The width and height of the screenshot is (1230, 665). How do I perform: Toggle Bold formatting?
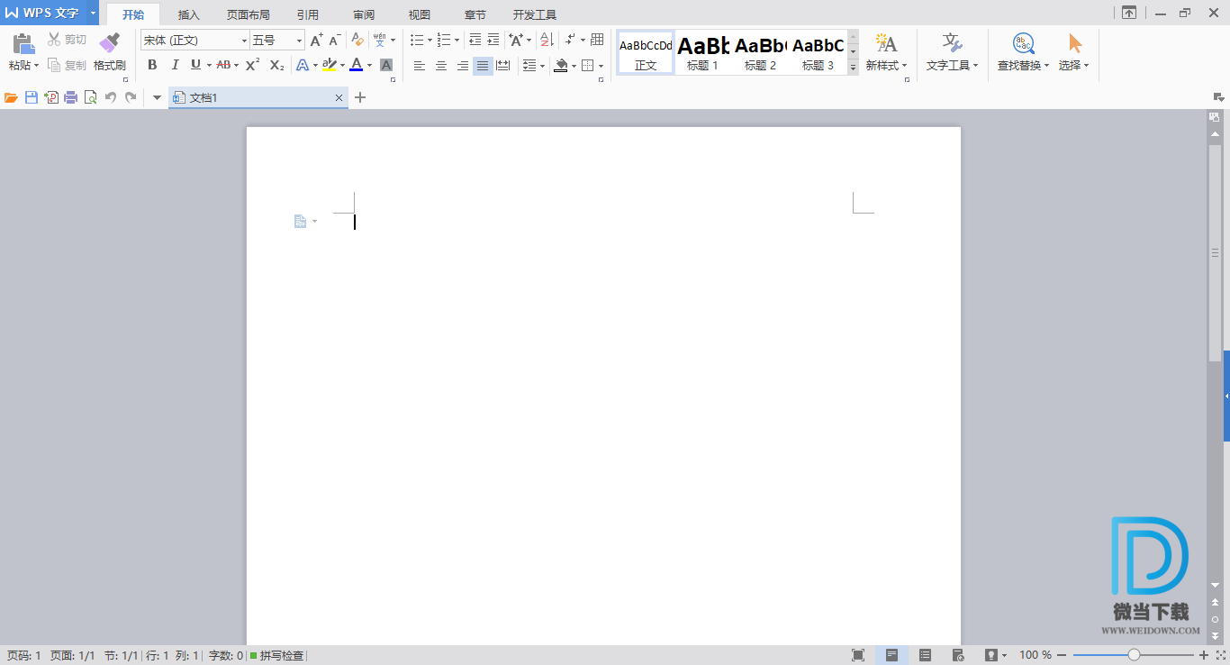(x=152, y=65)
